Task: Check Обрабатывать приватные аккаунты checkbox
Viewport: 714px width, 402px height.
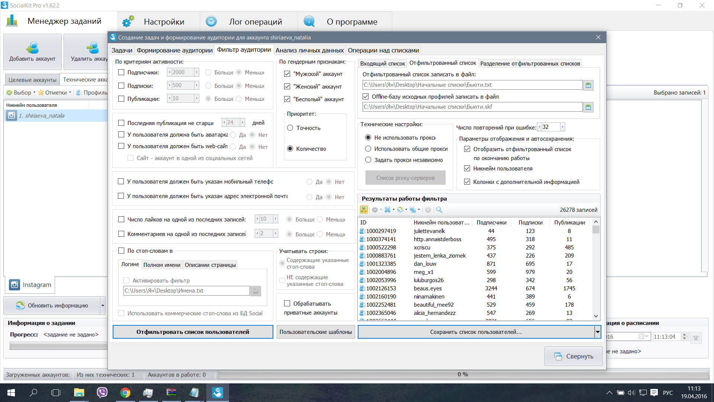Action: [287, 304]
